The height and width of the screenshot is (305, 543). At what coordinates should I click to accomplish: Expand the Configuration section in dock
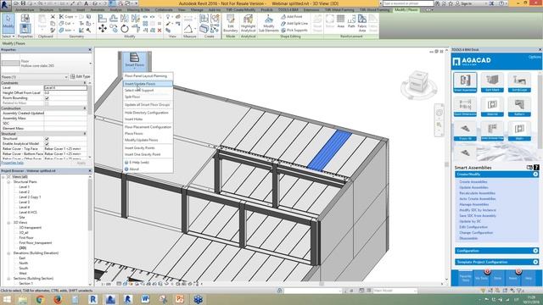tap(535, 251)
